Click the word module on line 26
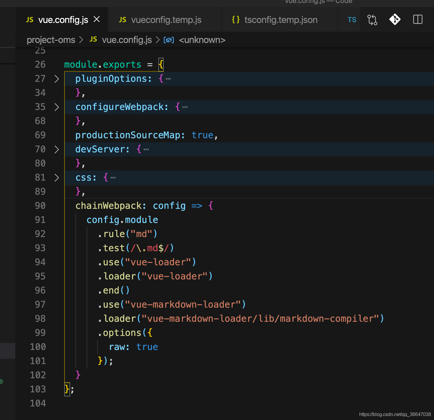This screenshot has width=434, height=420. (81, 64)
